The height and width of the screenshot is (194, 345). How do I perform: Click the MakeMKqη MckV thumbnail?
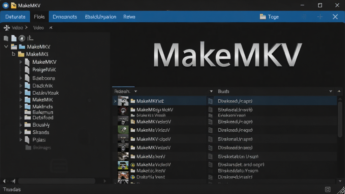[x=123, y=110]
